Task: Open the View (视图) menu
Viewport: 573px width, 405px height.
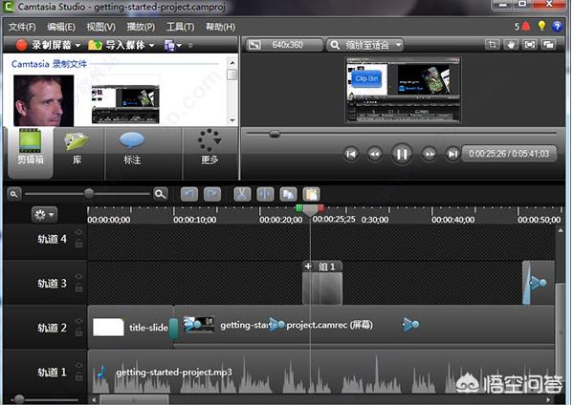Action: [100, 27]
